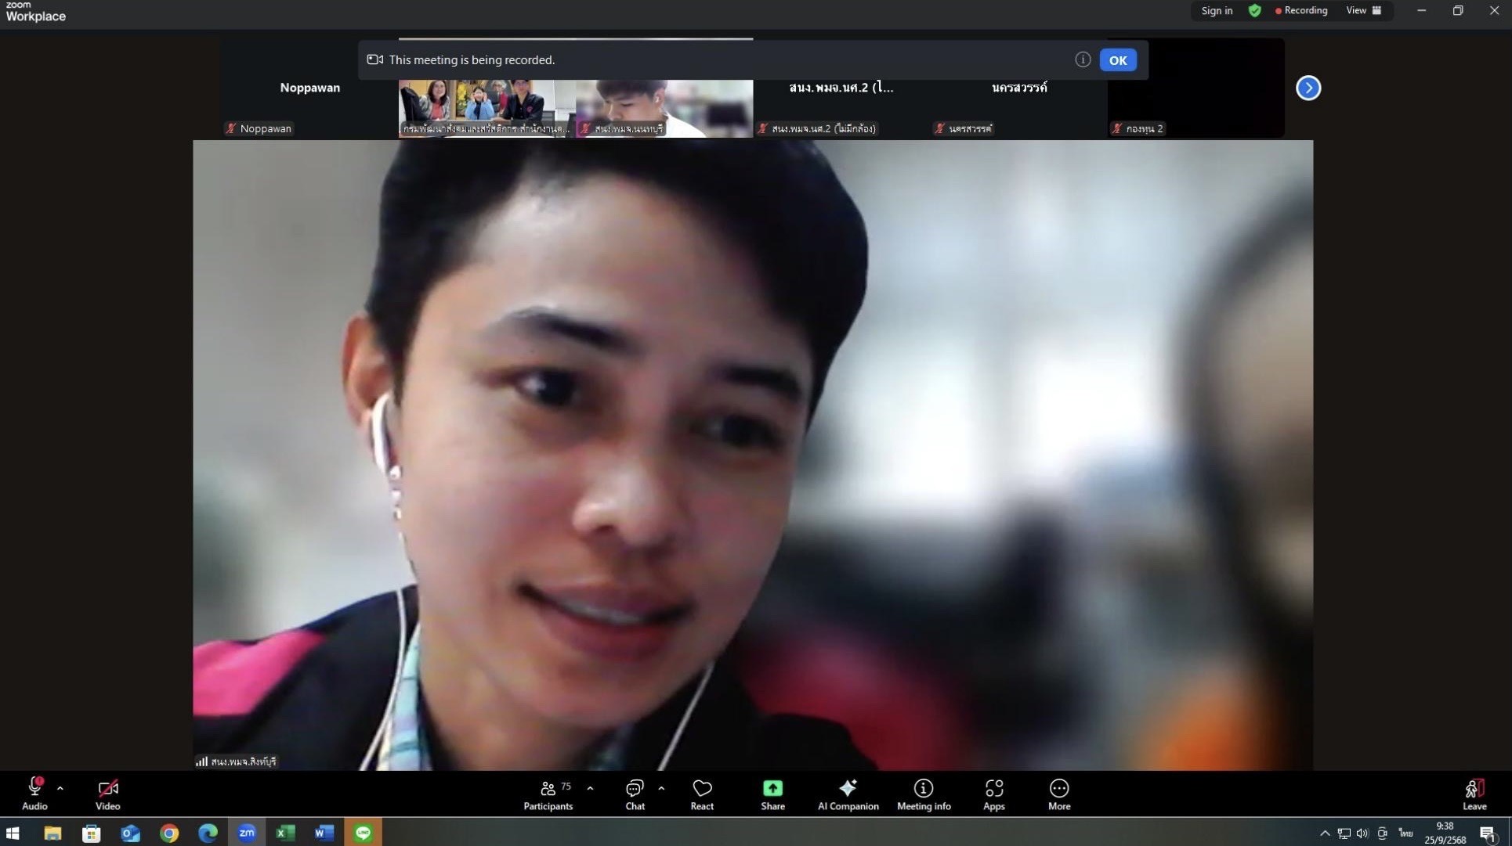Image resolution: width=1512 pixels, height=846 pixels.
Task: Open LINE from the Windows taskbar
Action: coord(363,833)
